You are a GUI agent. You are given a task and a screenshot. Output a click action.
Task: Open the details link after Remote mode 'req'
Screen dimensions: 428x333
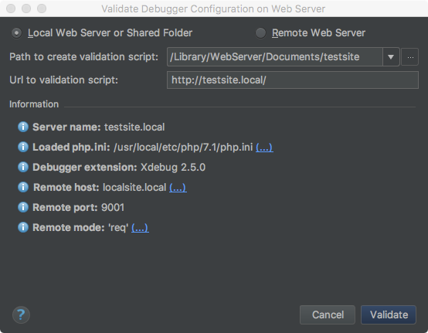(x=140, y=228)
